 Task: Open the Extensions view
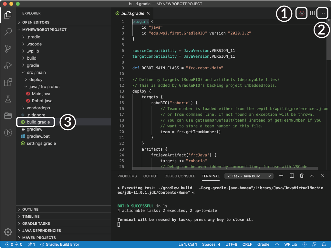pos(8,82)
